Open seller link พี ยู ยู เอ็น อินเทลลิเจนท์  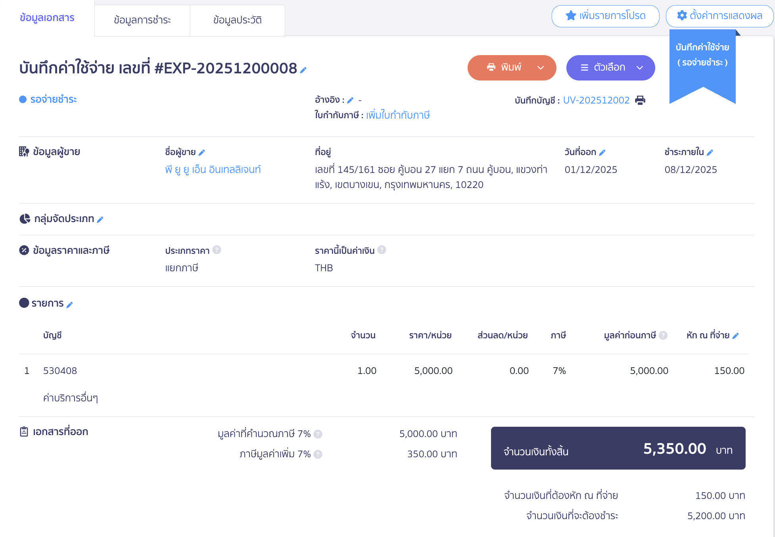213,170
